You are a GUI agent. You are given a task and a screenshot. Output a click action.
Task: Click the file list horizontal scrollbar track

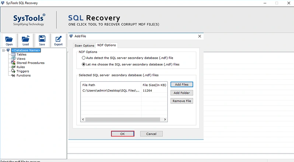click(124, 119)
